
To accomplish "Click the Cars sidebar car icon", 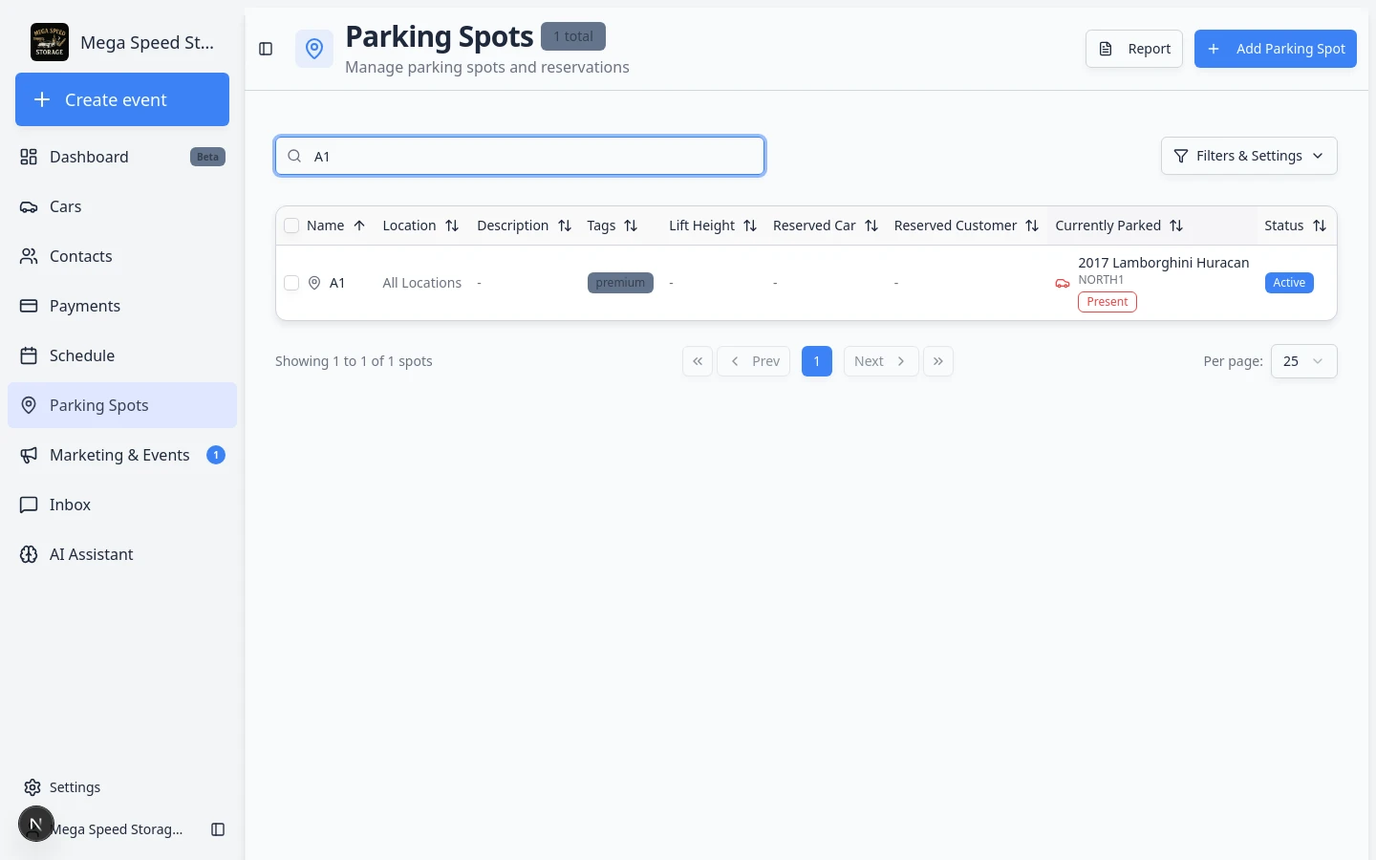I will (29, 206).
